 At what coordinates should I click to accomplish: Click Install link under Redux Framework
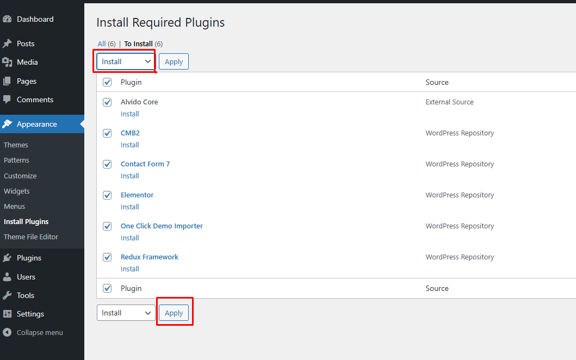(x=129, y=269)
